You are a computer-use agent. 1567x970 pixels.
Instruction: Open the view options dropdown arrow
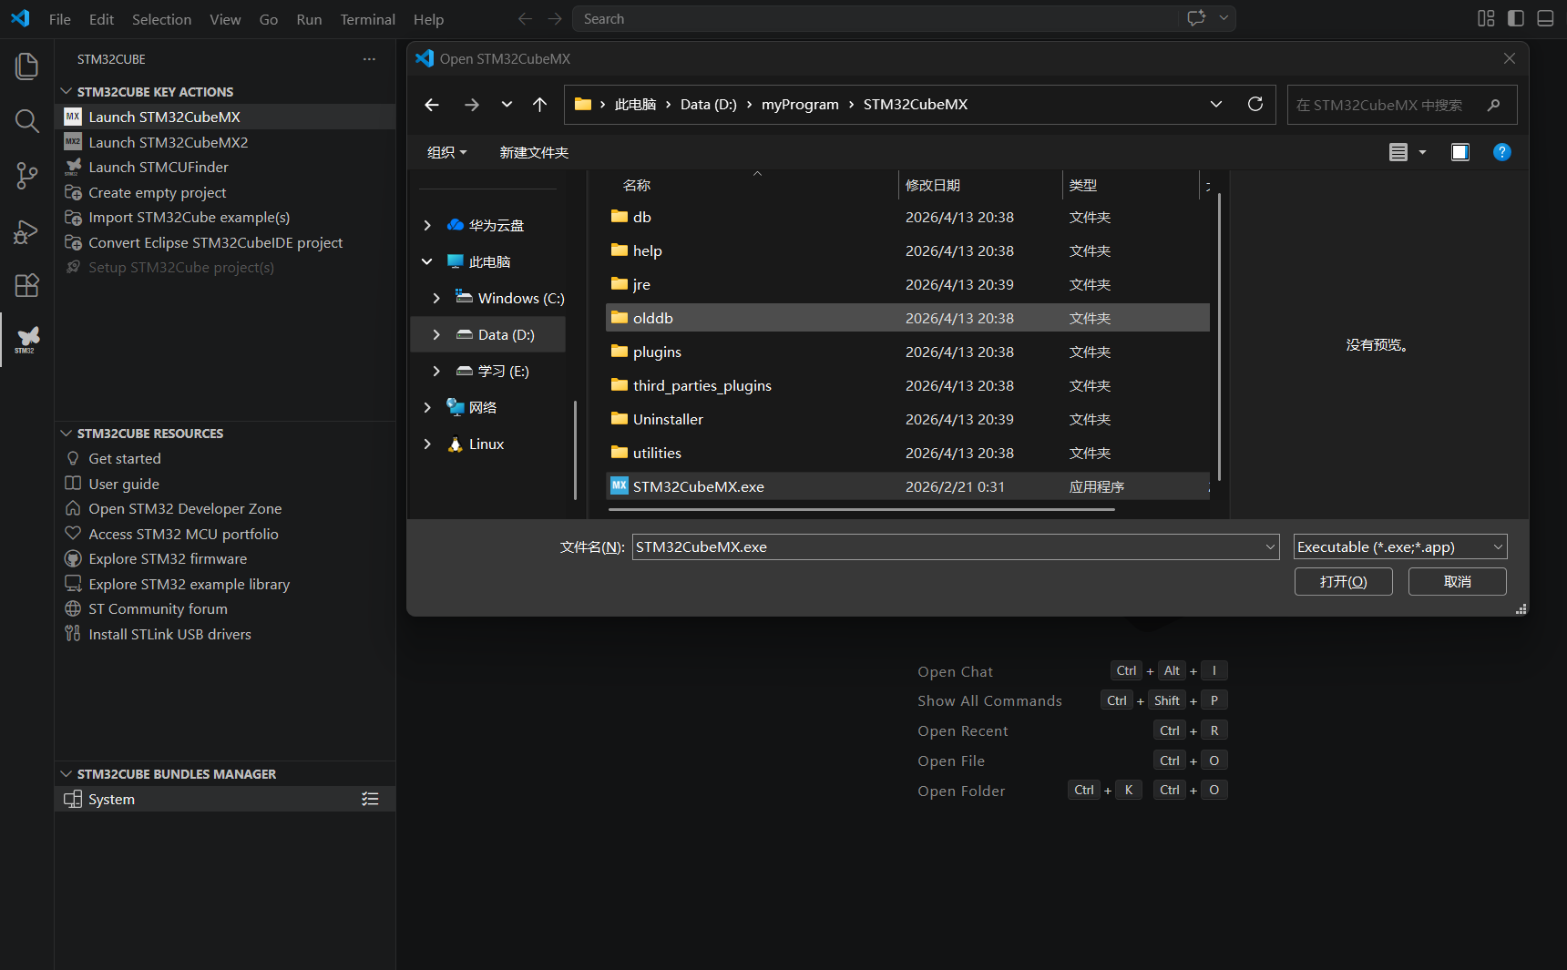pos(1422,152)
